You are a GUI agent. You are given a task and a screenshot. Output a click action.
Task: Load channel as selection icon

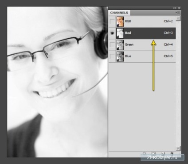click(x=145, y=153)
